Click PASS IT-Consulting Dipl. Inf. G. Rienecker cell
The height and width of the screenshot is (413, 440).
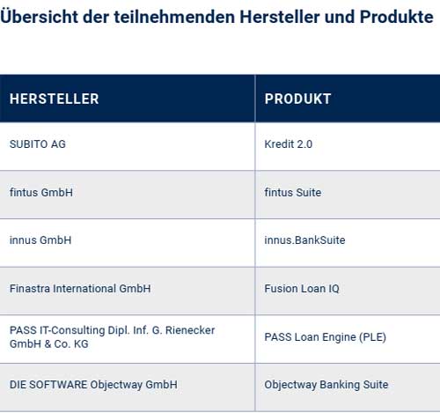(128, 339)
